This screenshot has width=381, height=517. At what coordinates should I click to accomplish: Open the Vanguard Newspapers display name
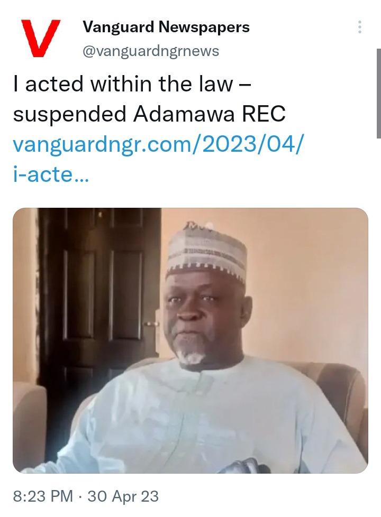tap(166, 27)
